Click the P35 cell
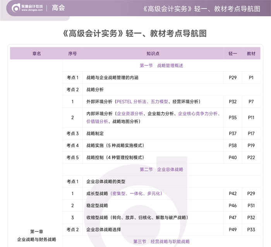 point(233,118)
